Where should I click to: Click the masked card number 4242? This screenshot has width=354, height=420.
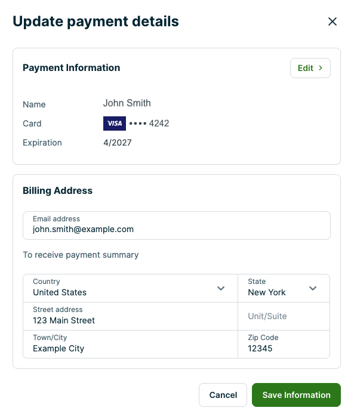pos(149,123)
